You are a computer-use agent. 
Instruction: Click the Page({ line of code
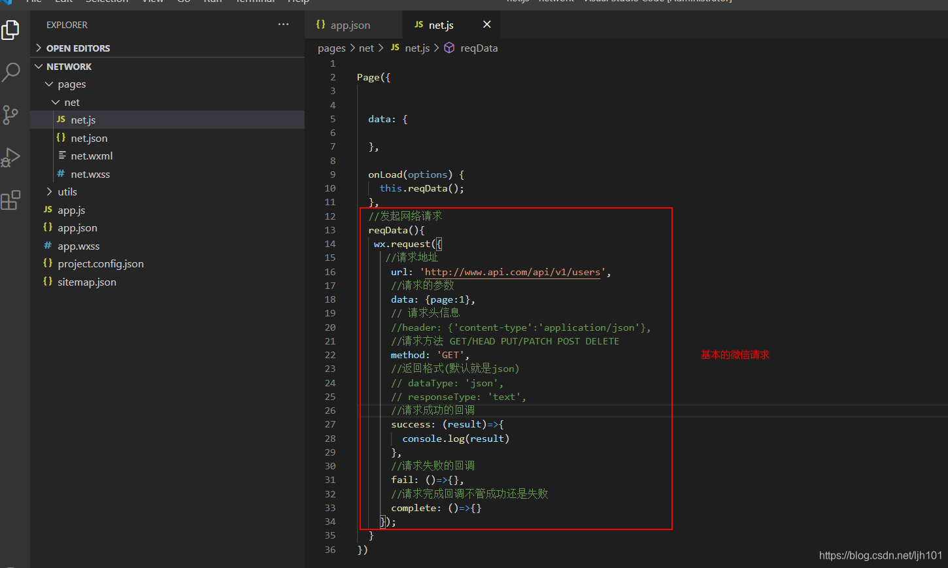click(x=373, y=77)
